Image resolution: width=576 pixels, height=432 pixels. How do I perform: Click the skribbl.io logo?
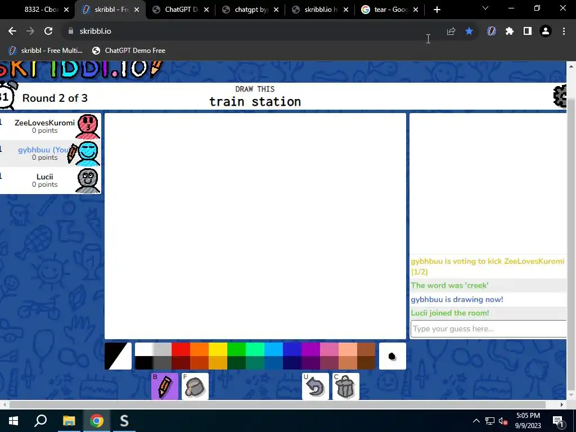[x=81, y=69]
